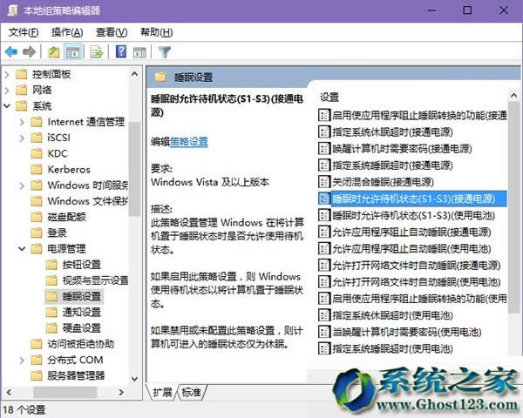Select the 磁盘配额 folder
This screenshot has width=523, height=418.
(67, 217)
